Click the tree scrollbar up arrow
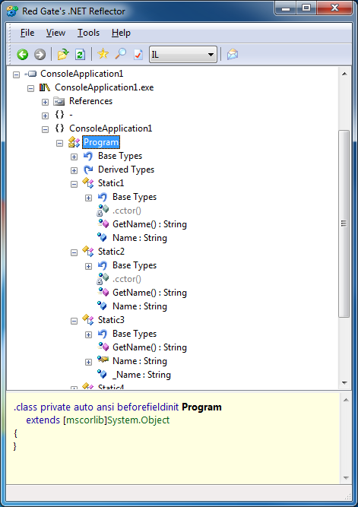 pyautogui.click(x=344, y=74)
